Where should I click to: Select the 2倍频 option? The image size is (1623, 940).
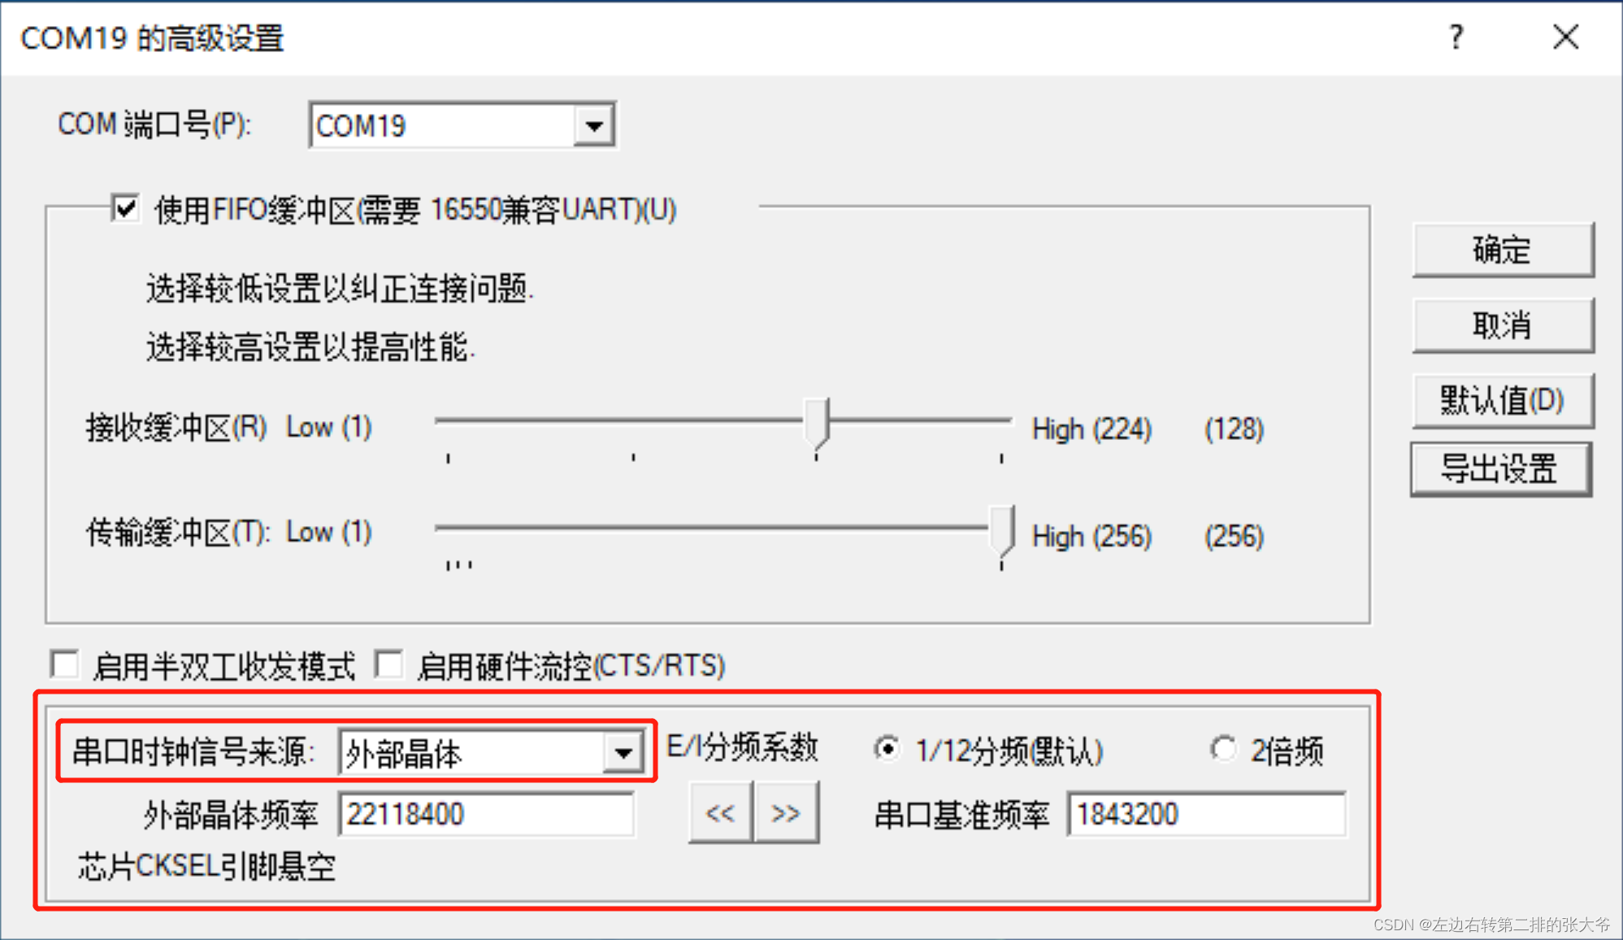(1223, 748)
